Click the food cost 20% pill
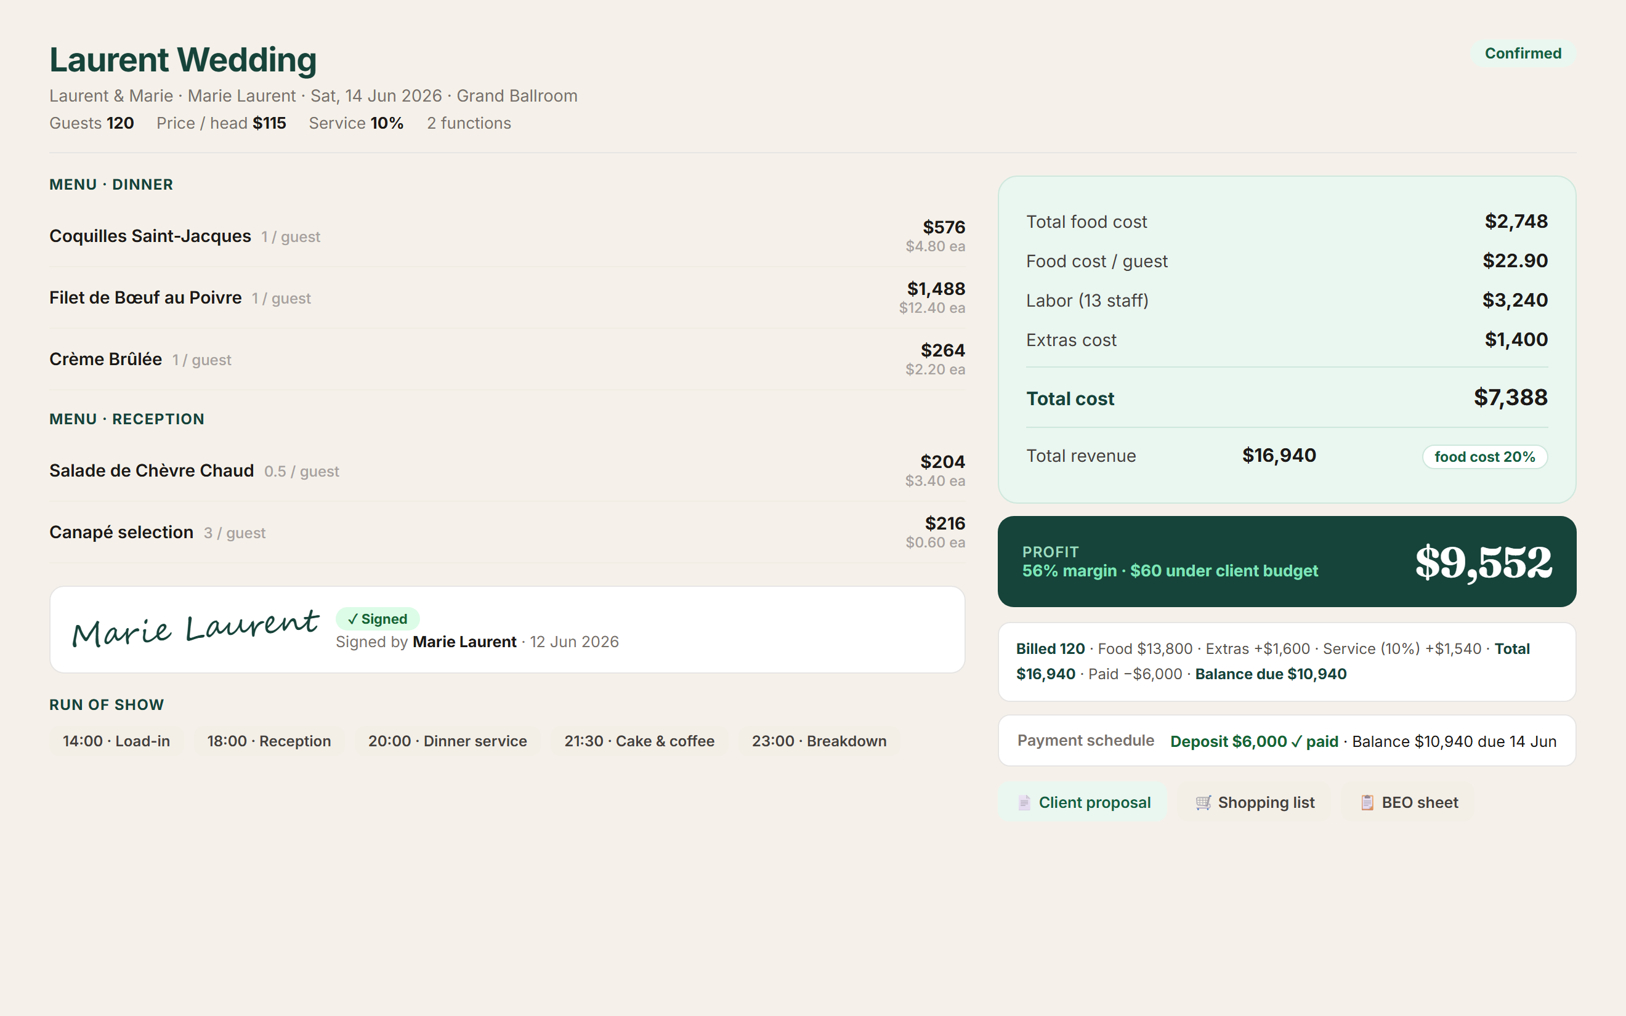The image size is (1626, 1016). point(1485,457)
